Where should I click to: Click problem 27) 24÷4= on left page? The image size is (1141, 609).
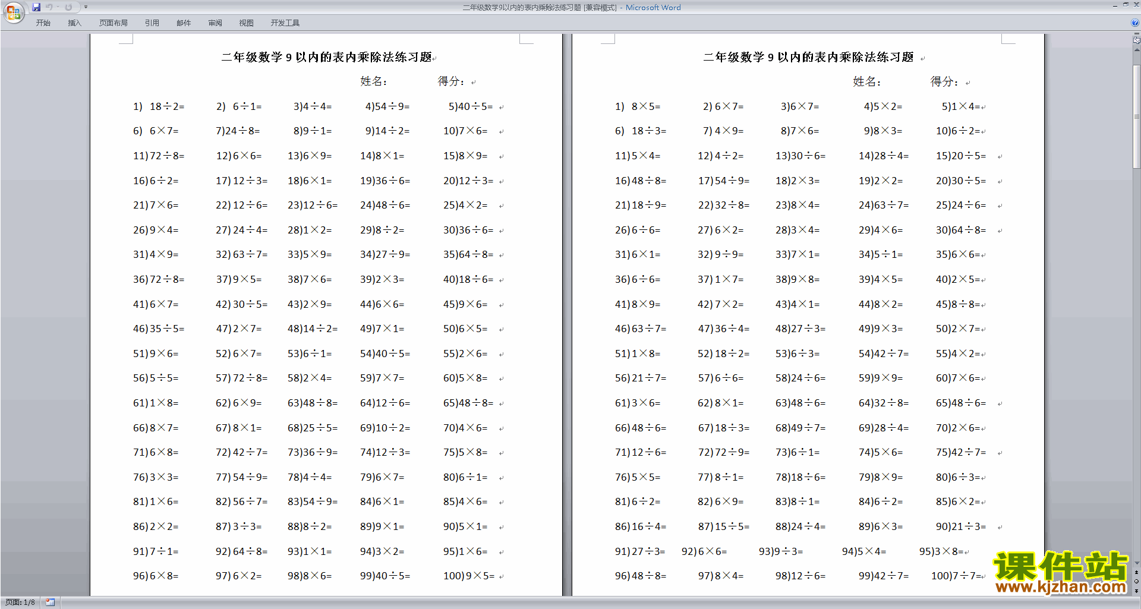[241, 230]
